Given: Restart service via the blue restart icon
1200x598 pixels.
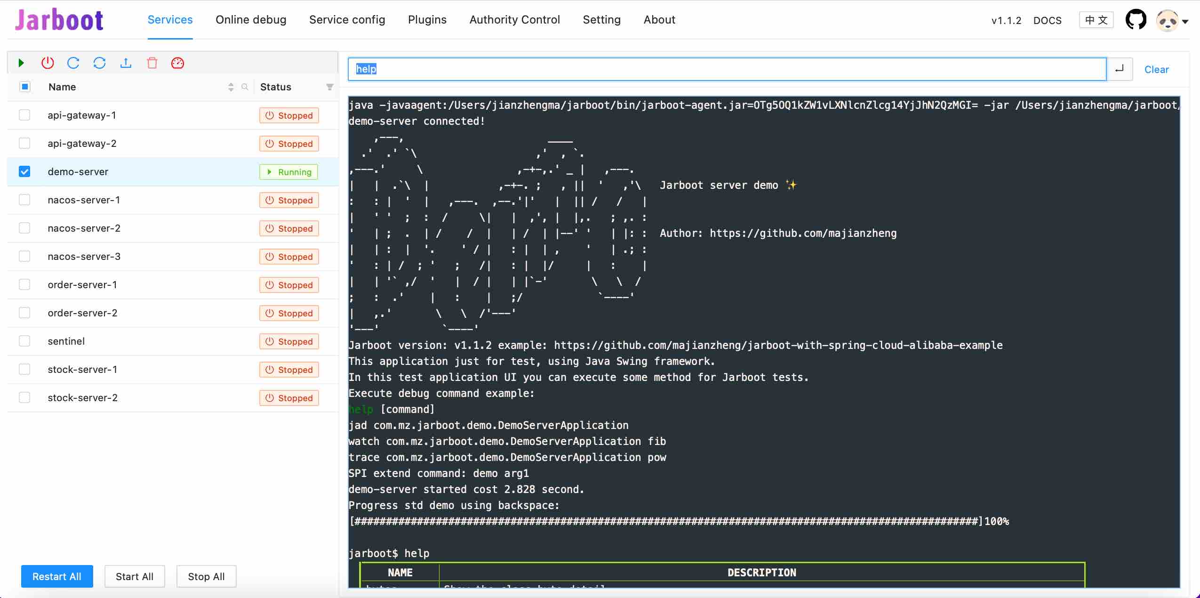Looking at the screenshot, I should pos(73,63).
